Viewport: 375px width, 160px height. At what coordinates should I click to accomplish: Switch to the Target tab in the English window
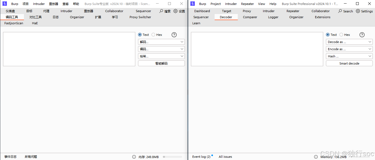coord(227,11)
